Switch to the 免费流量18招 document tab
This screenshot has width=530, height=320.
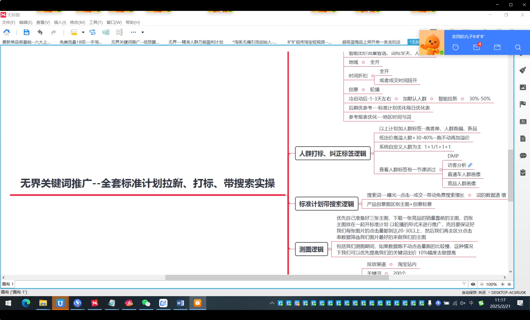point(81,42)
